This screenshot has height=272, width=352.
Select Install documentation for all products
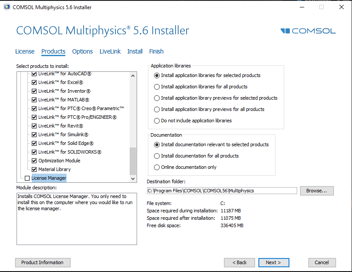157,156
